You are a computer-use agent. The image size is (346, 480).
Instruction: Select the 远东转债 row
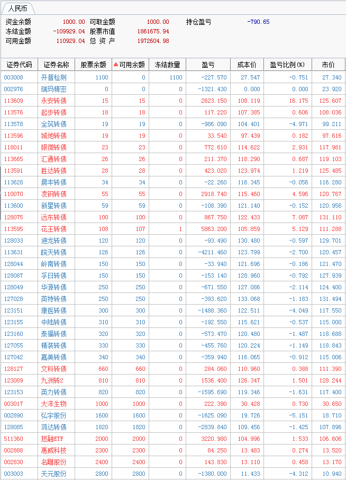(x=173, y=217)
